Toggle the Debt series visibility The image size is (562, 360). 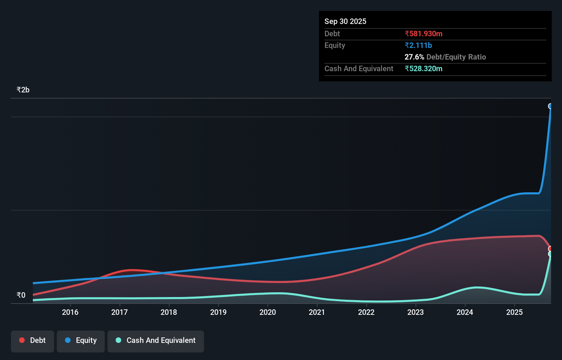[x=33, y=340]
